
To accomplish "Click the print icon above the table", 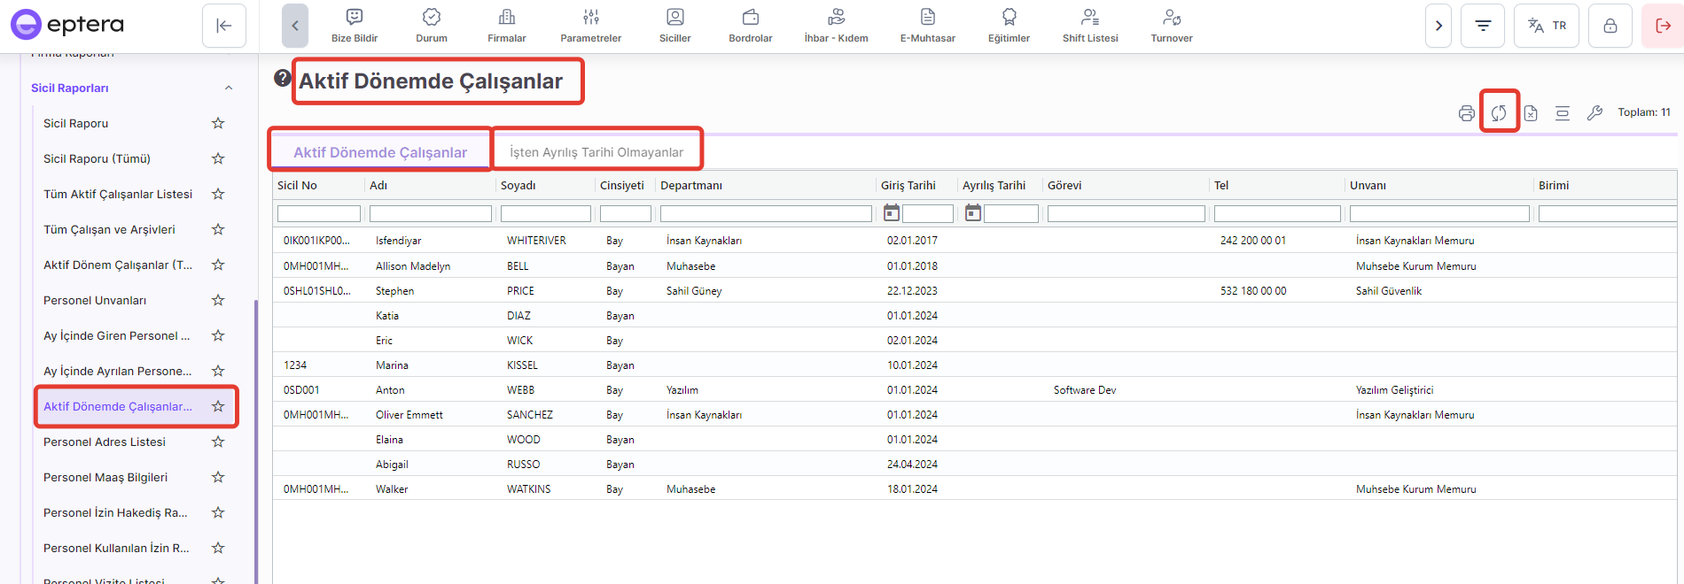I will click(x=1467, y=113).
